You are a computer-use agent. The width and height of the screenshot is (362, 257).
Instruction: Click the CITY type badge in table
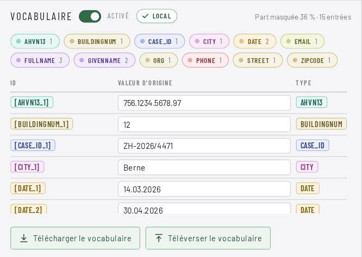pos(307,167)
